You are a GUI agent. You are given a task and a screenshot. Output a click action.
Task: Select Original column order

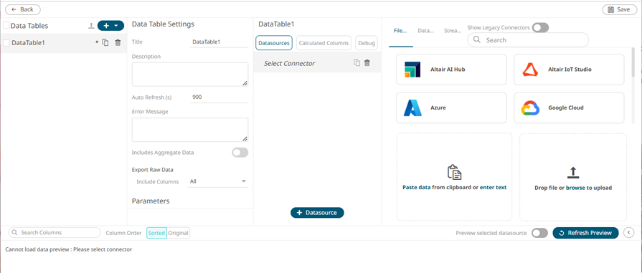179,233
